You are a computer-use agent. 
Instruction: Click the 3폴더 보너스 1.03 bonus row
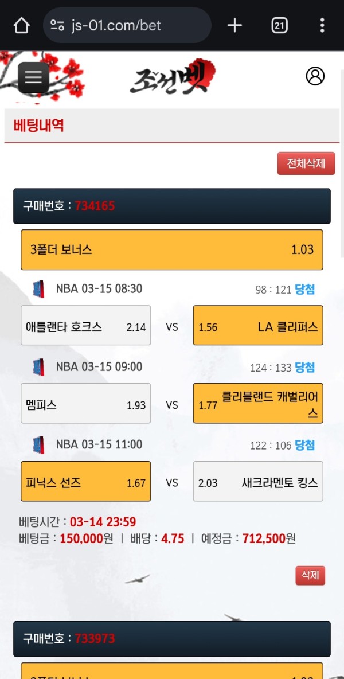[x=172, y=249]
